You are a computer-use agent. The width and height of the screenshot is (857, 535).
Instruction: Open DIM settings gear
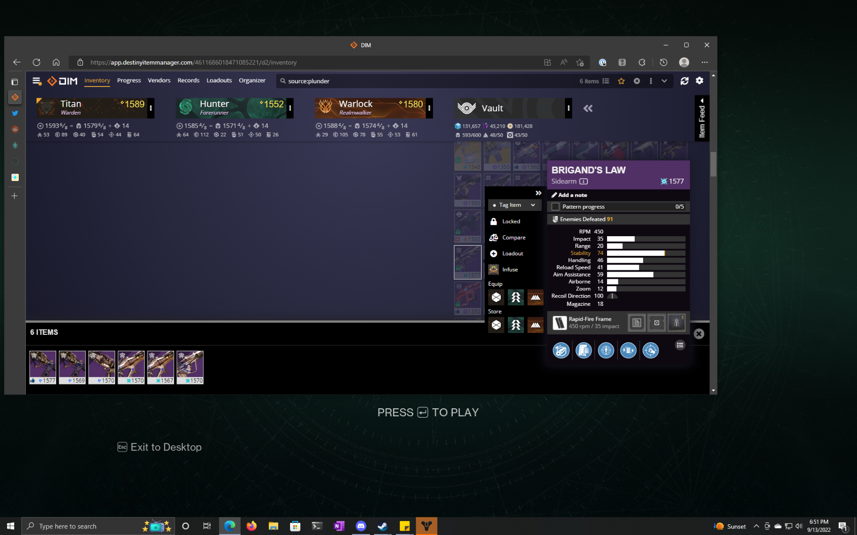700,81
